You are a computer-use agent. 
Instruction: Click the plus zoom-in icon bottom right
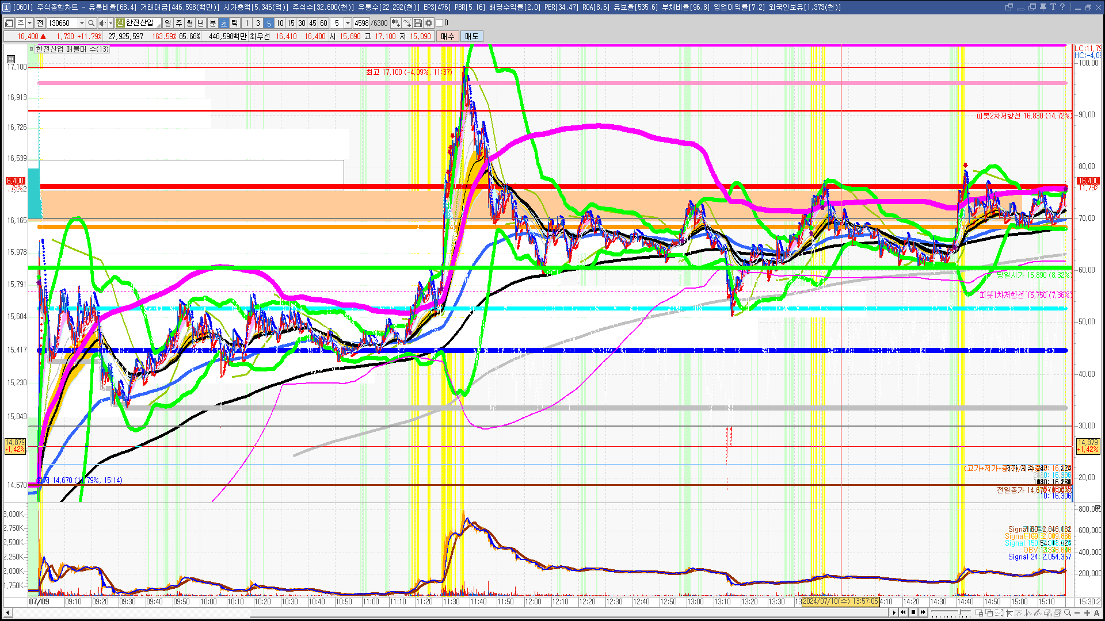tap(1087, 613)
